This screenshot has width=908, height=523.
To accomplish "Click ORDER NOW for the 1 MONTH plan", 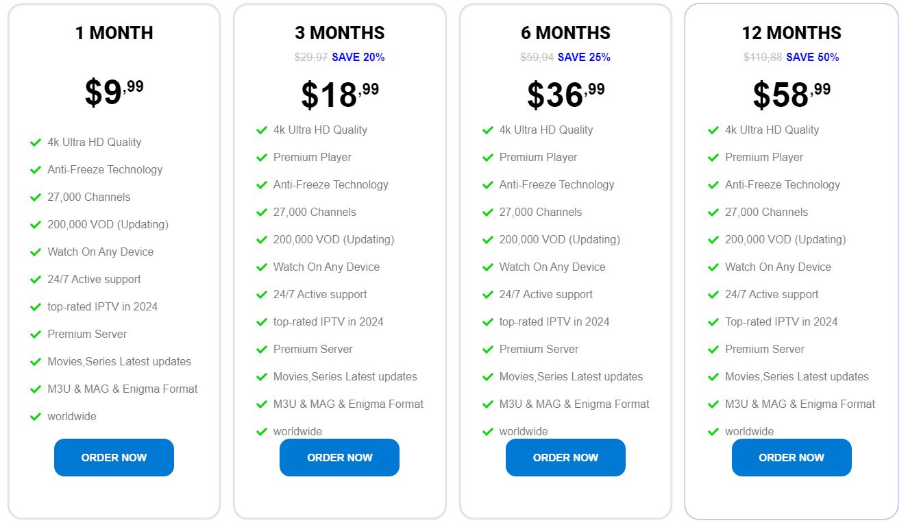I will pyautogui.click(x=114, y=457).
